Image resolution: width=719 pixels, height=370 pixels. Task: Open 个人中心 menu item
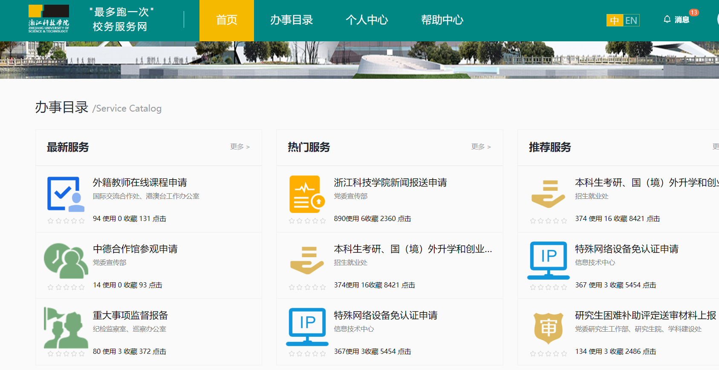coord(367,20)
